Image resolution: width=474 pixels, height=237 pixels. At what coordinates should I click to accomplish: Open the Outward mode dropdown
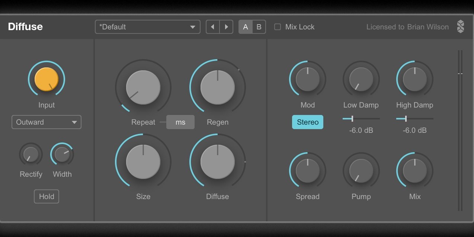tap(47, 122)
